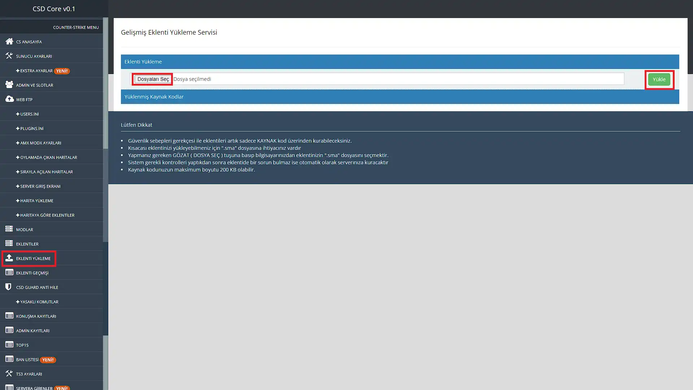Viewport: 693px width, 390px height.
Task: Click the CSD Core v0.1 title link
Action: 54,9
